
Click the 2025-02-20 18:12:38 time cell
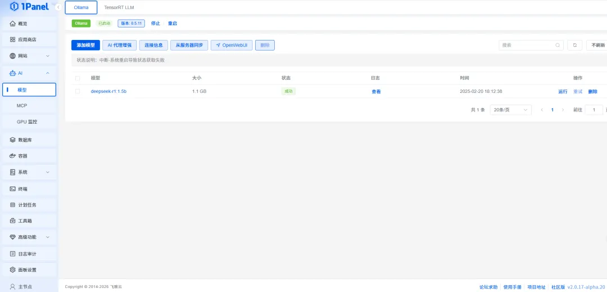click(481, 91)
